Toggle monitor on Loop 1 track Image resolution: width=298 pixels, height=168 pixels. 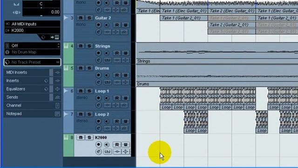coord(107,98)
